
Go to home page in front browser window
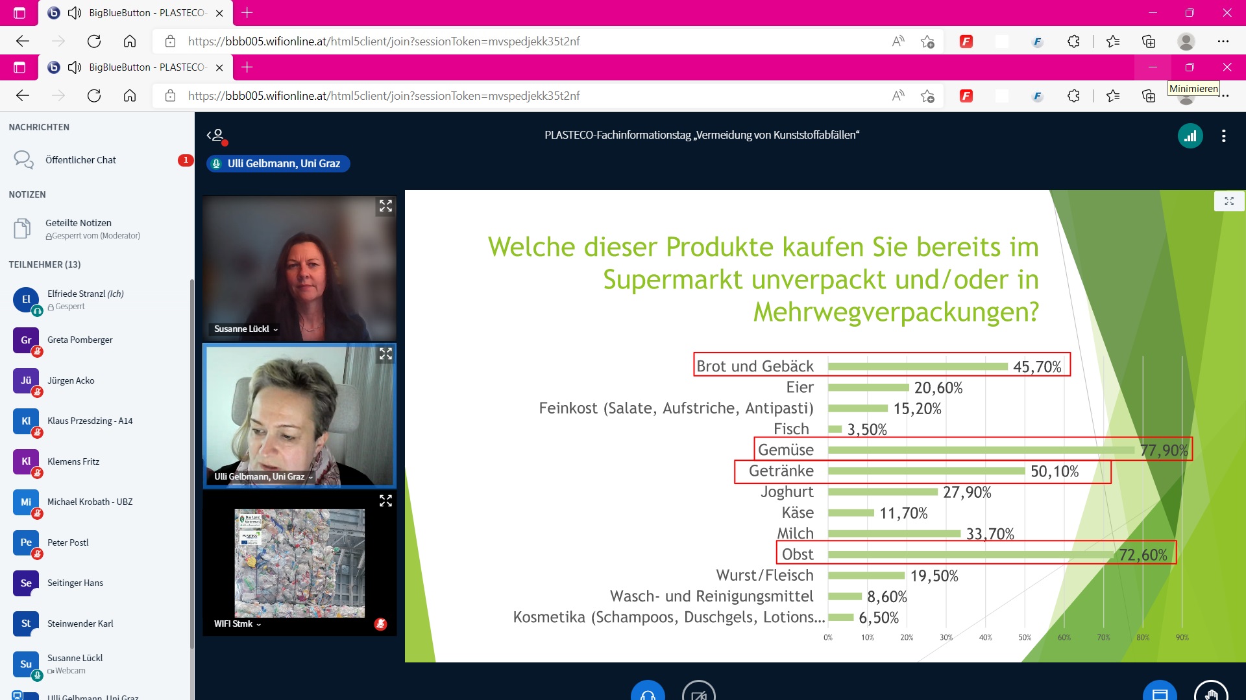[x=130, y=96]
